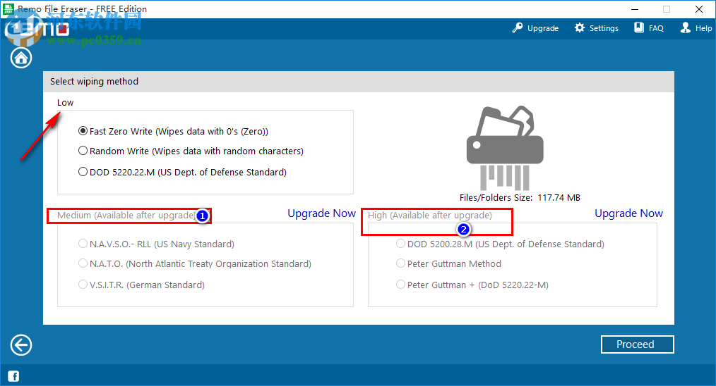716x386 pixels.
Task: Click 'High (Available after upgrade)' label
Action: coord(430,215)
